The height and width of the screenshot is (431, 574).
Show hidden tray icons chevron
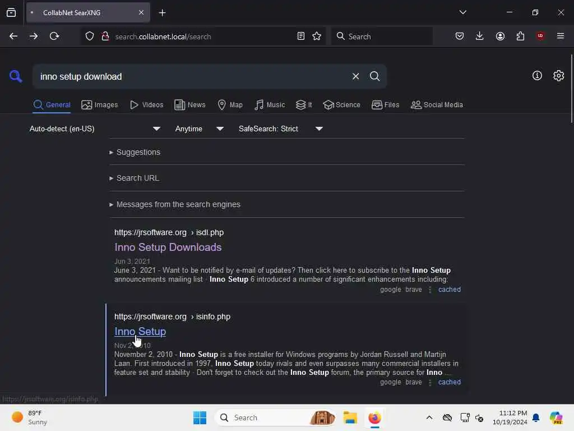pyautogui.click(x=429, y=418)
